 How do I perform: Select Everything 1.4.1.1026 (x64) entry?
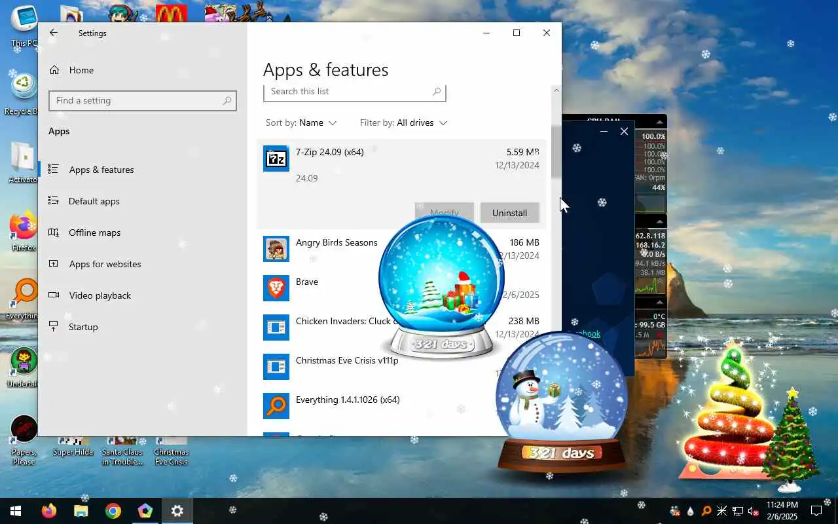tap(348, 400)
